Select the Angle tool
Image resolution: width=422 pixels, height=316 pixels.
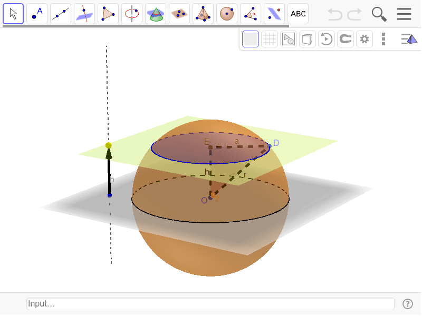pyautogui.click(x=251, y=14)
